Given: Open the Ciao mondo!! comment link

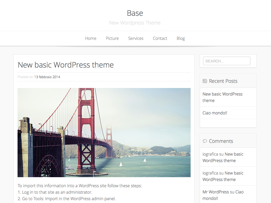Looking at the screenshot, I should point(223,195).
